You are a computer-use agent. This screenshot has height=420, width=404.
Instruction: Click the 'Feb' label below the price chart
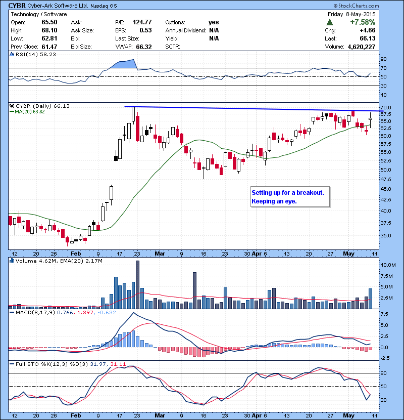coord(76,254)
